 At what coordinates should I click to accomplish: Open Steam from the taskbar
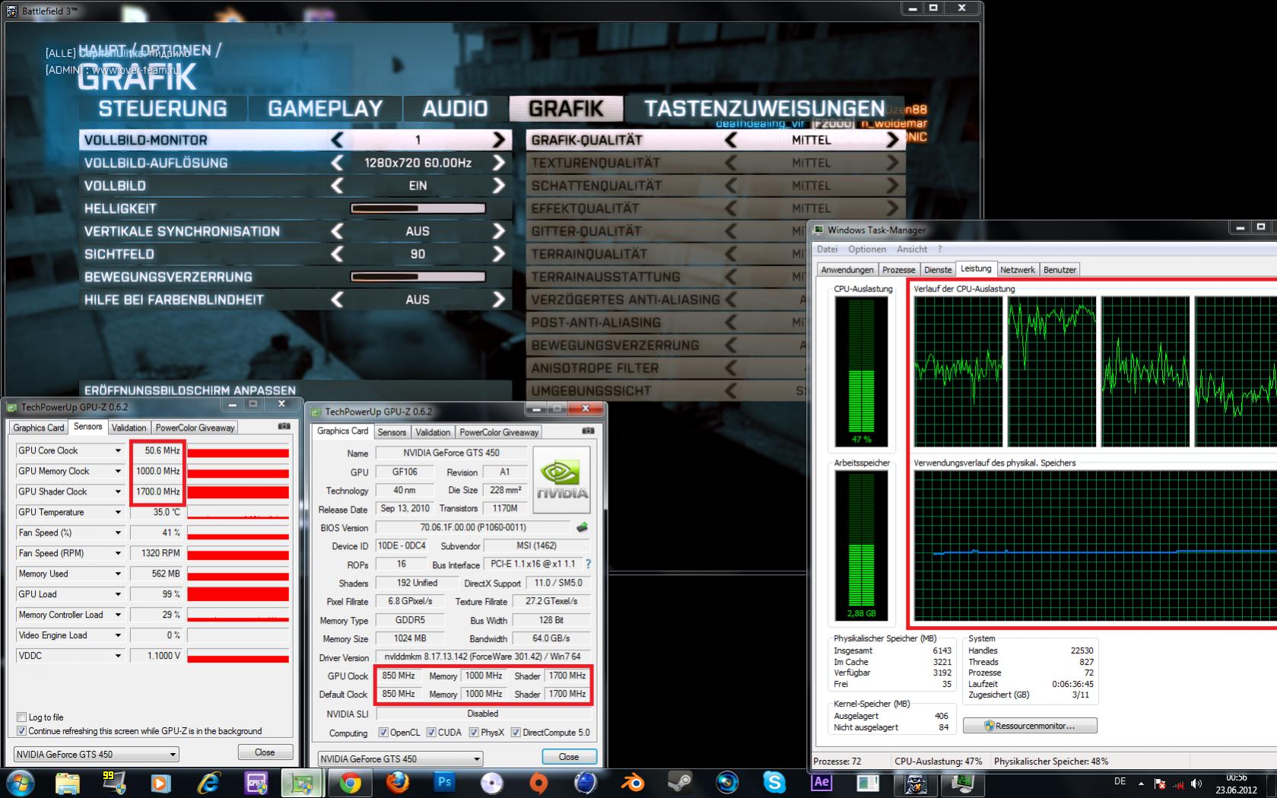[679, 783]
